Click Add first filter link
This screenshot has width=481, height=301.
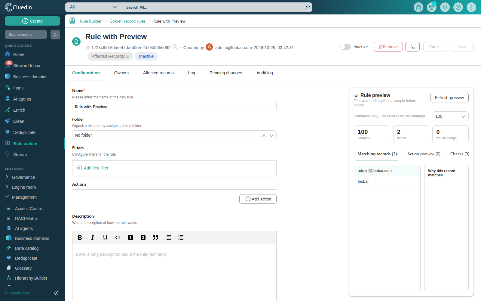[93, 168]
